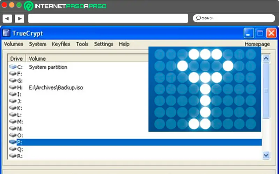Open the Help menu

124,44
